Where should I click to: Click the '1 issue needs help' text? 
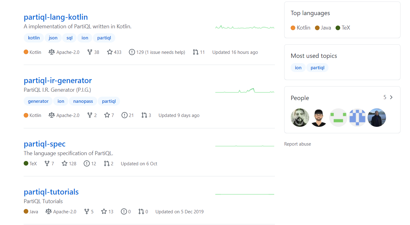(165, 52)
